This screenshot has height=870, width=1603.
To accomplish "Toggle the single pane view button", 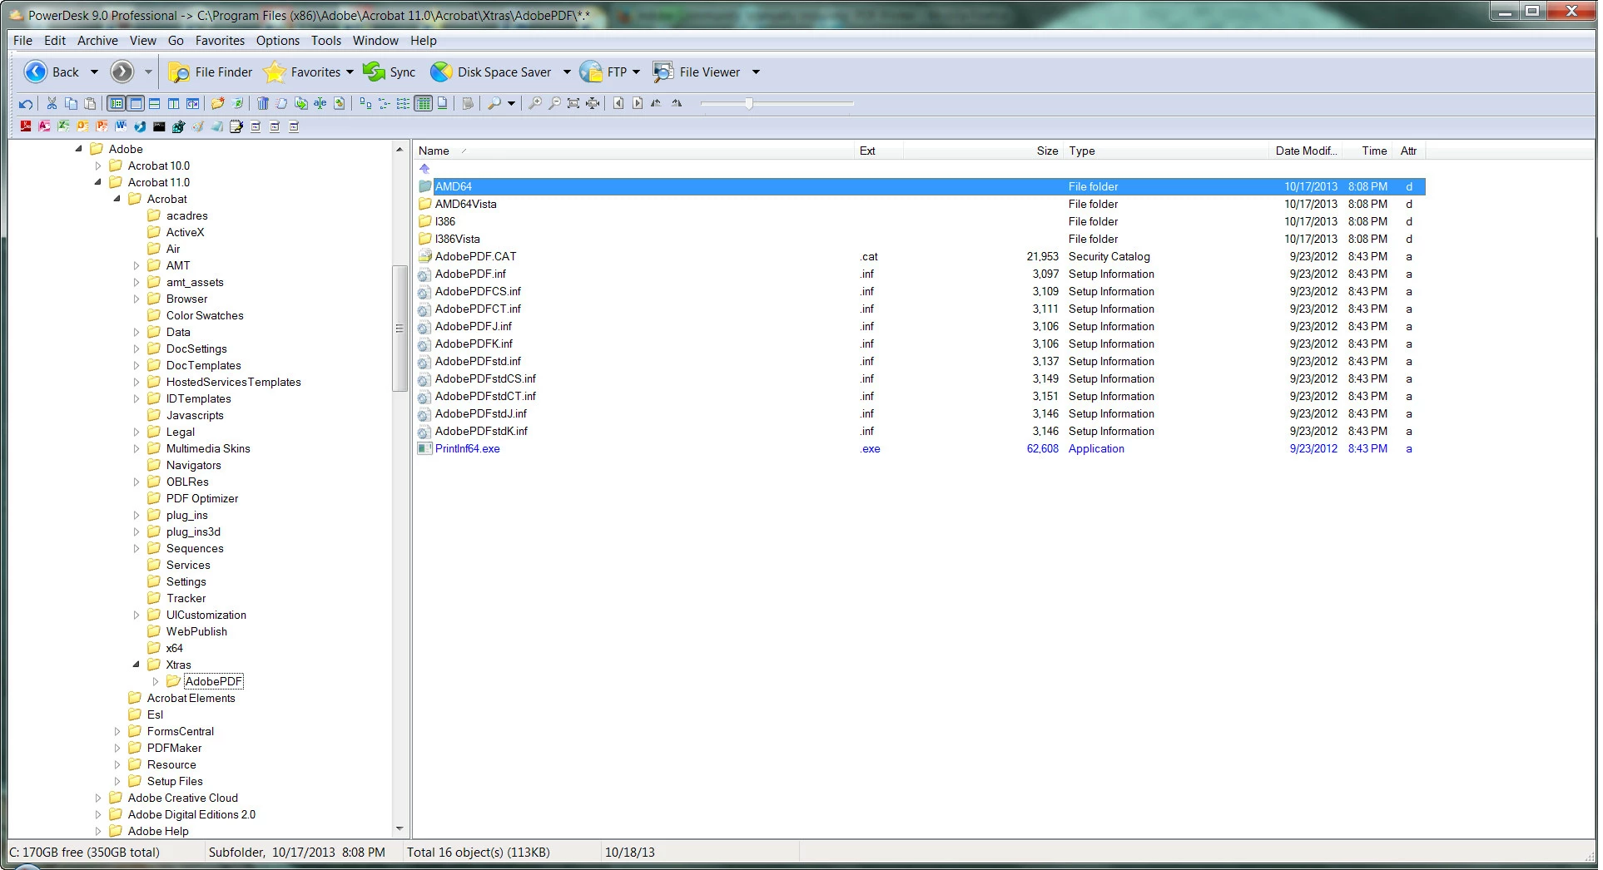I will click(136, 103).
